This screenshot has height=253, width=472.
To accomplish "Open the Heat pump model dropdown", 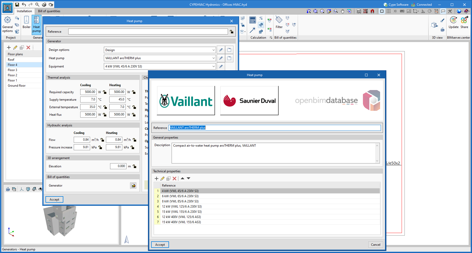I will 213,58.
